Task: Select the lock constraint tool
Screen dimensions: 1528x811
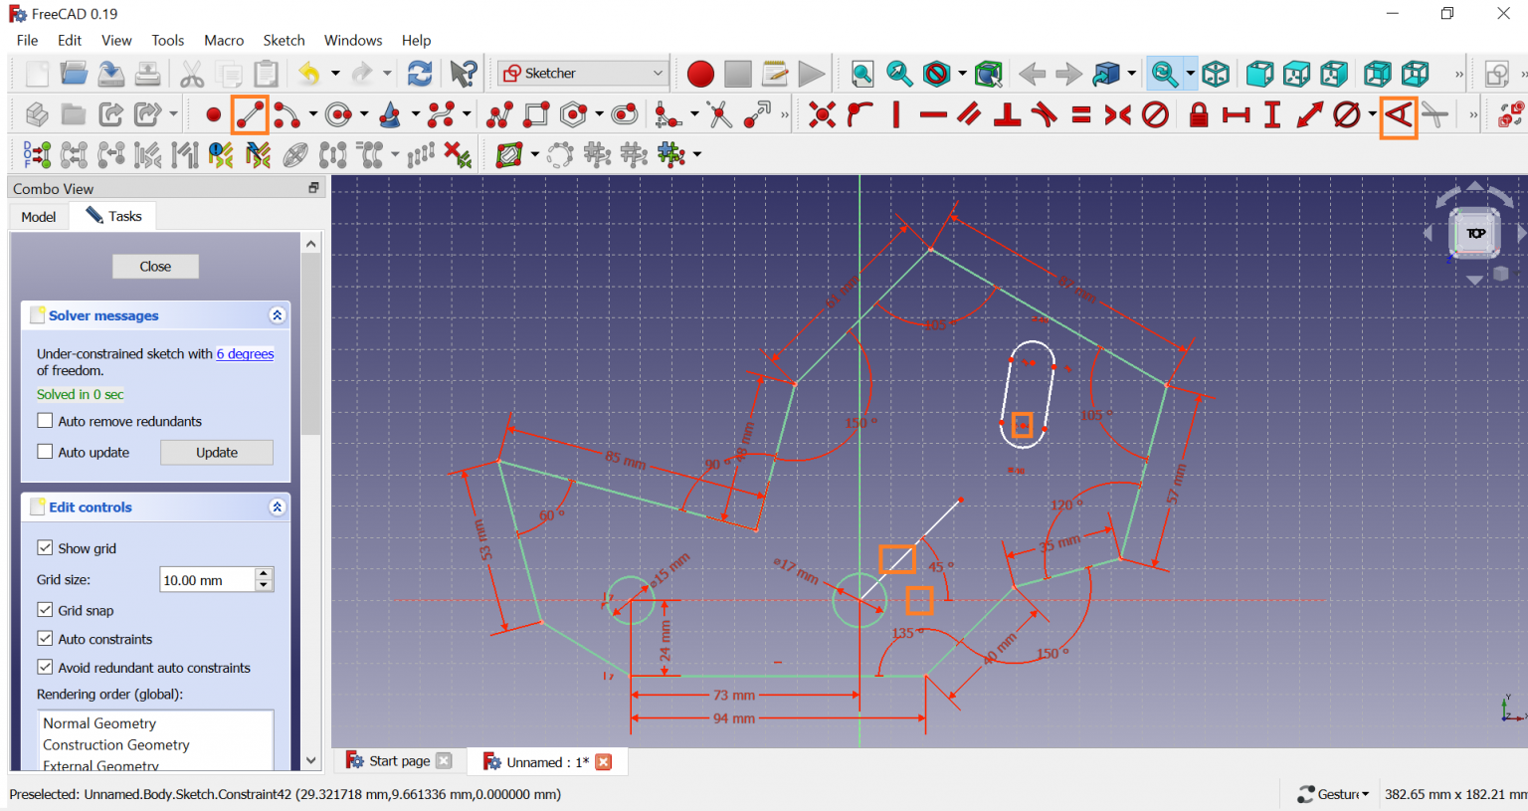Action: click(1199, 114)
